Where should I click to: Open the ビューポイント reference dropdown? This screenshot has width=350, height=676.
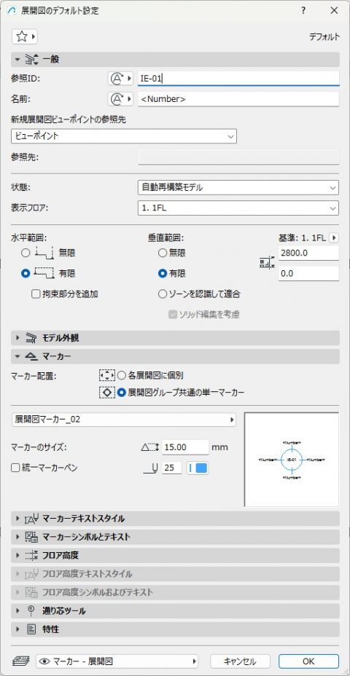tap(124, 135)
